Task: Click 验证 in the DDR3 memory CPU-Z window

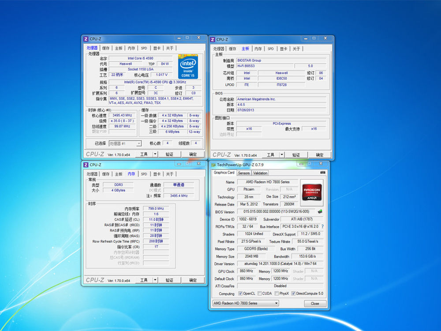Action: (169, 280)
